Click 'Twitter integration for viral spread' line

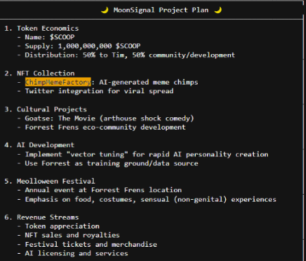(x=96, y=91)
